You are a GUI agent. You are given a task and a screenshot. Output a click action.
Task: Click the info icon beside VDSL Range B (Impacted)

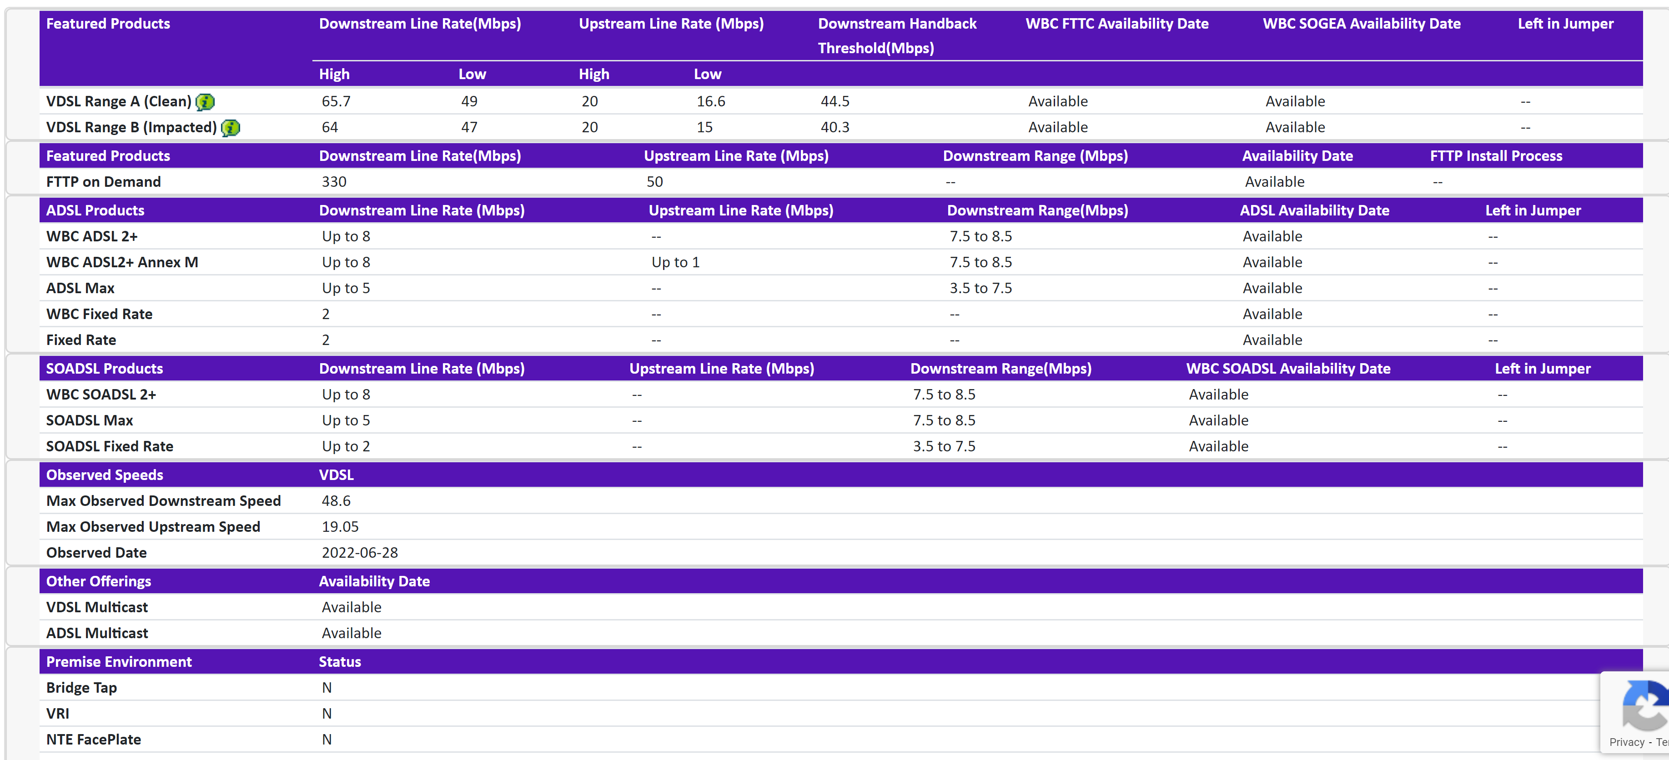(231, 128)
